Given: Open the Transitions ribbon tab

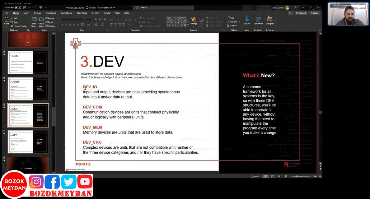Looking at the screenshot, I should [x=51, y=13].
